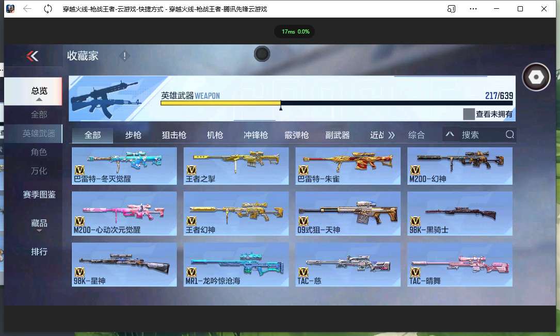
Task: Click the yellow 英雄武器 progress bar
Action: [221, 103]
